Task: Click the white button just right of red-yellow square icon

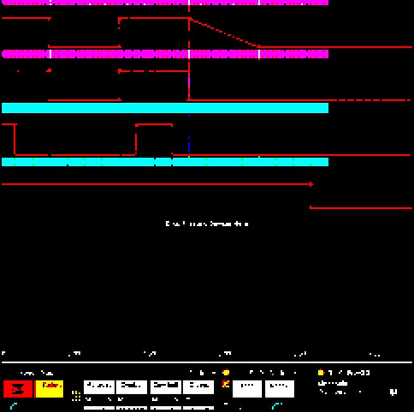Action: coord(247,389)
